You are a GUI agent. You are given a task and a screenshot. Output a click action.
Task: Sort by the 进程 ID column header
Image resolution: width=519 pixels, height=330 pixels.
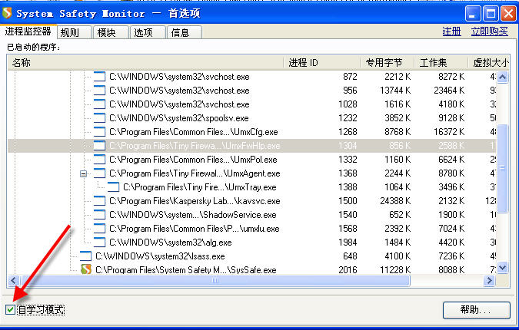pos(321,62)
